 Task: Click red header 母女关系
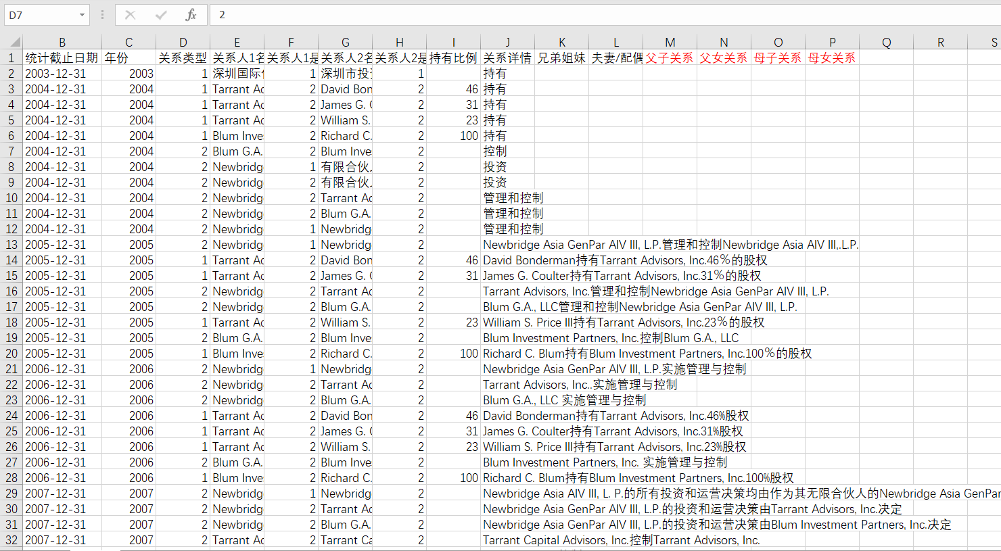[x=832, y=58]
